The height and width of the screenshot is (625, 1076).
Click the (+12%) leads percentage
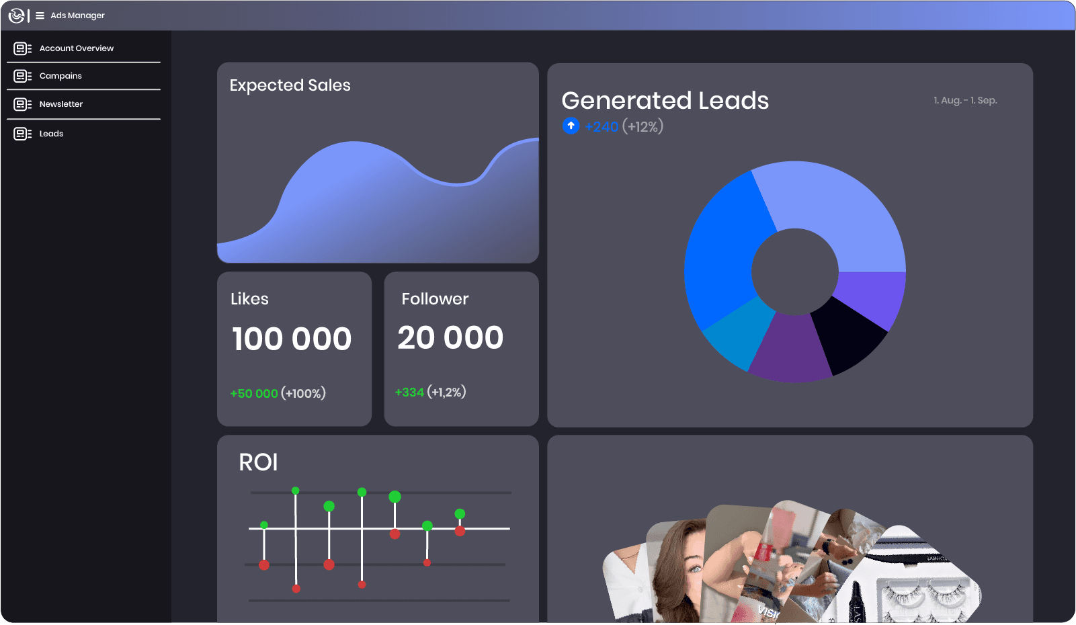[x=643, y=126]
